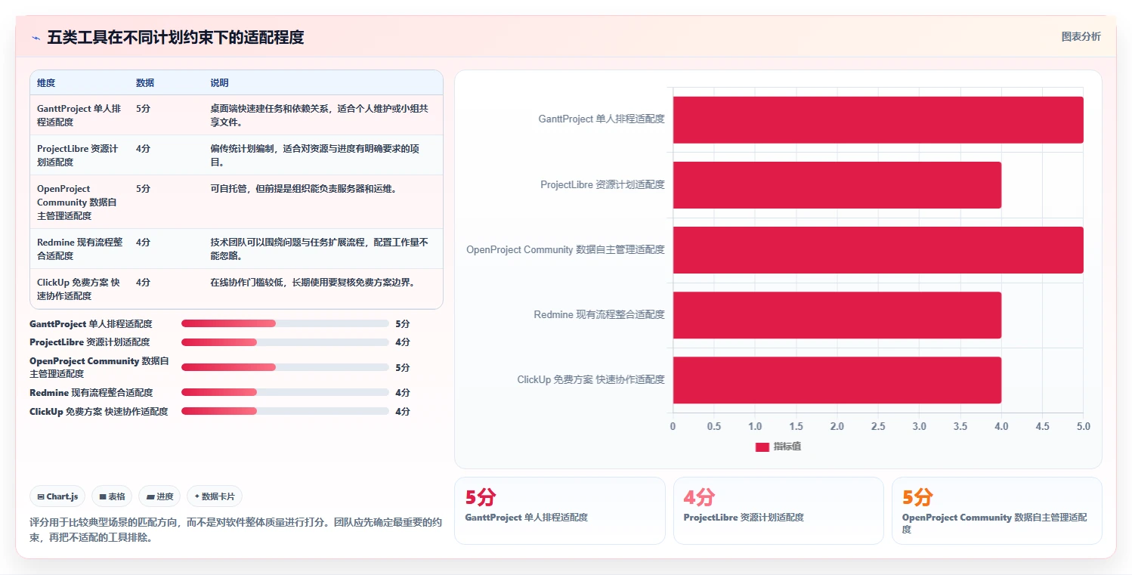Image resolution: width=1132 pixels, height=575 pixels.
Task: Click the GanttProject chart bar
Action: (878, 119)
